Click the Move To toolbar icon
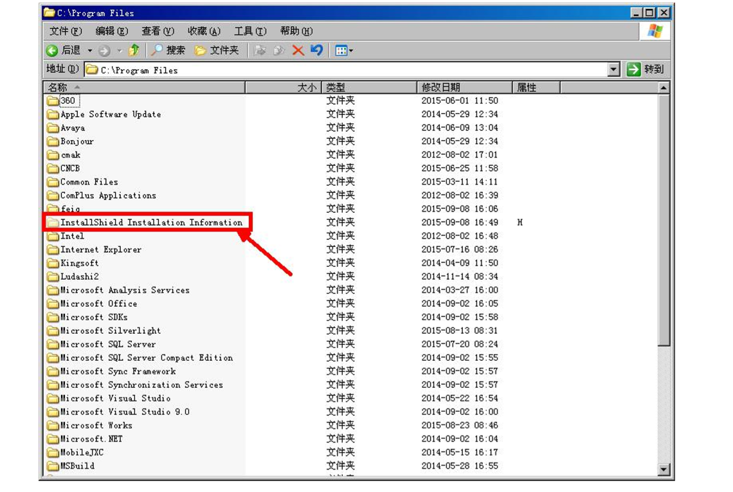 (x=260, y=50)
